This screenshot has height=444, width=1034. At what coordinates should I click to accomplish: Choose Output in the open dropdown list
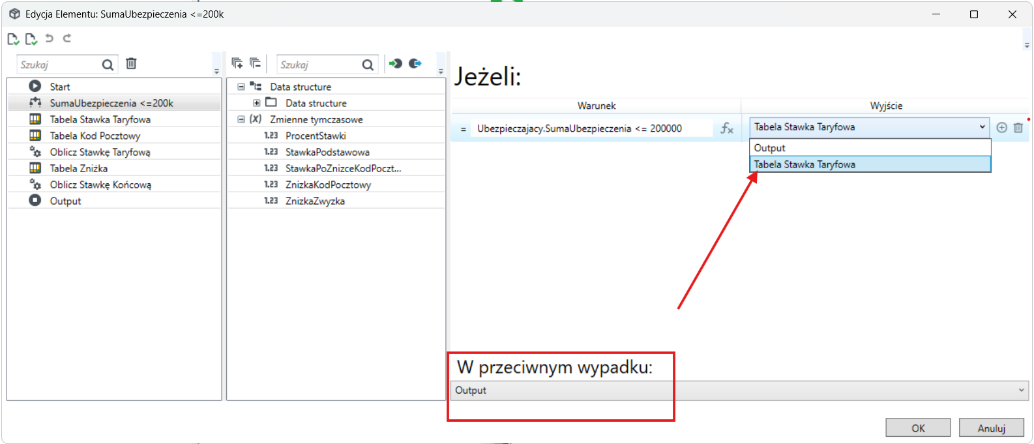click(870, 148)
